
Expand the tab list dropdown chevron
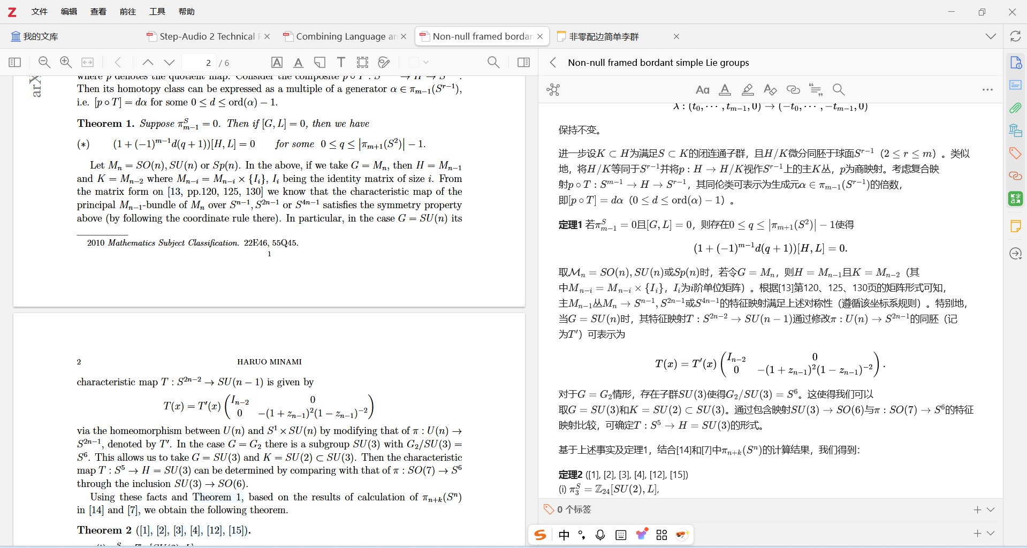(991, 36)
